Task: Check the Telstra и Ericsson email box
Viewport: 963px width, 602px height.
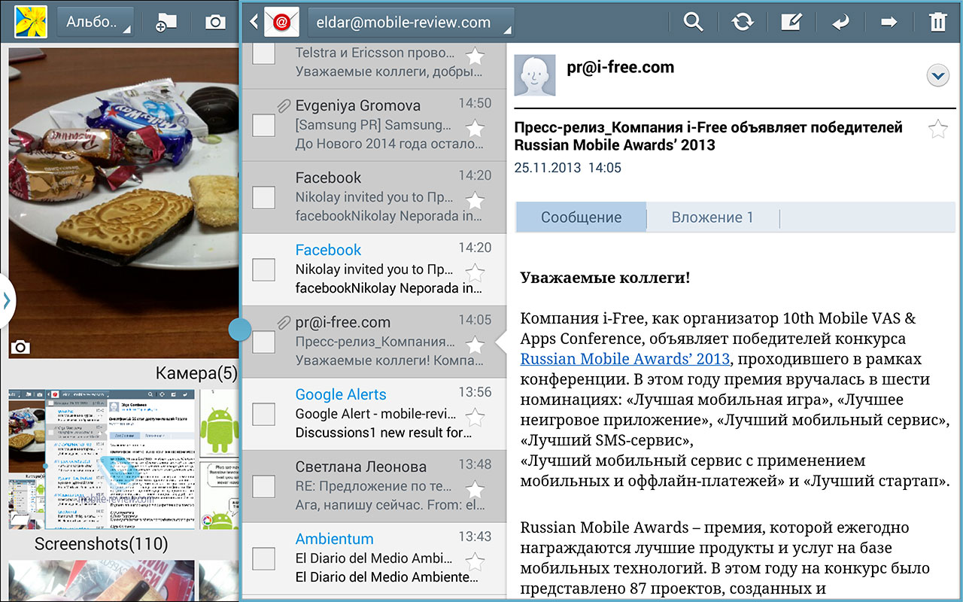Action: [263, 53]
